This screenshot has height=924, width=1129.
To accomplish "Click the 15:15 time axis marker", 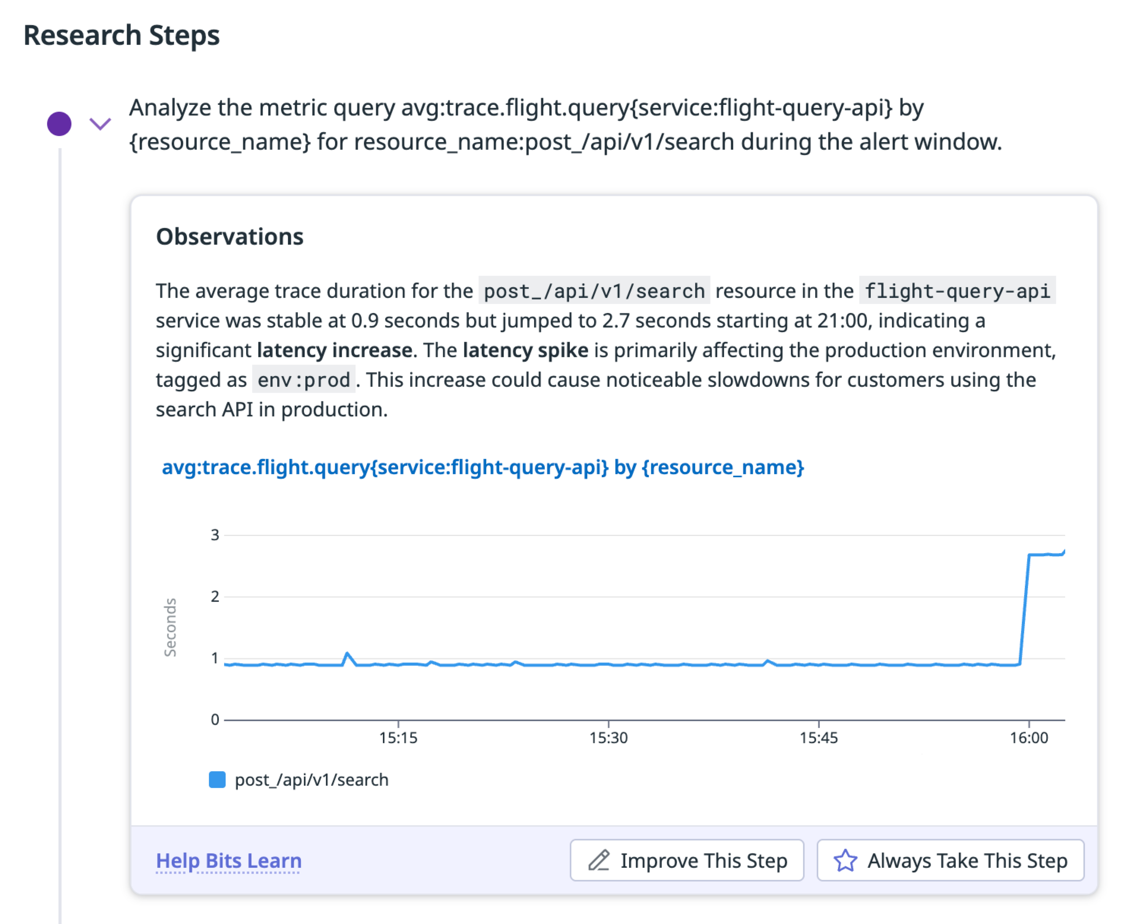I will 398,737.
